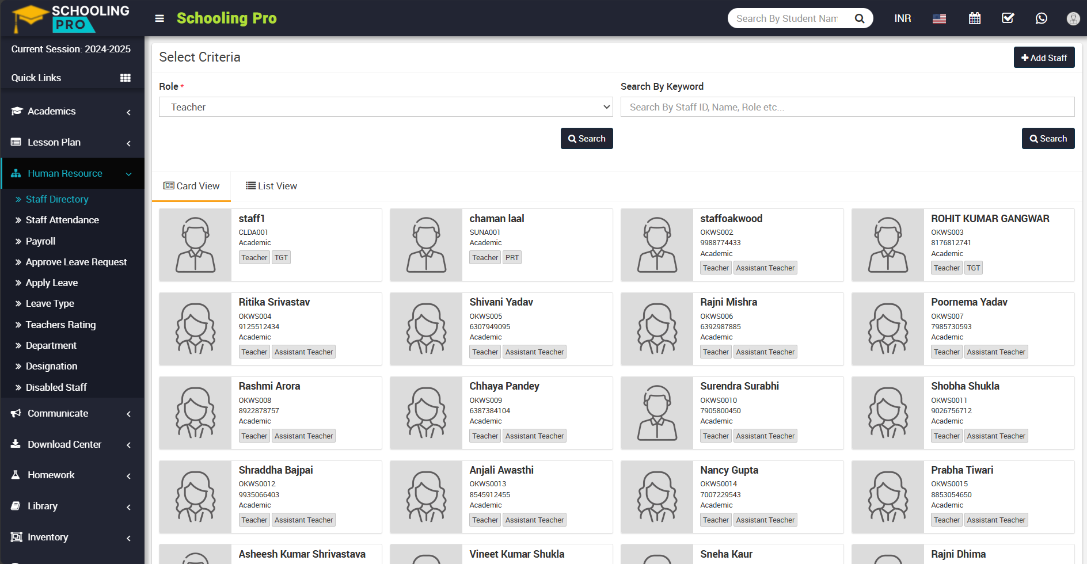
Task: Click the student search magnifier icon
Action: click(x=860, y=18)
